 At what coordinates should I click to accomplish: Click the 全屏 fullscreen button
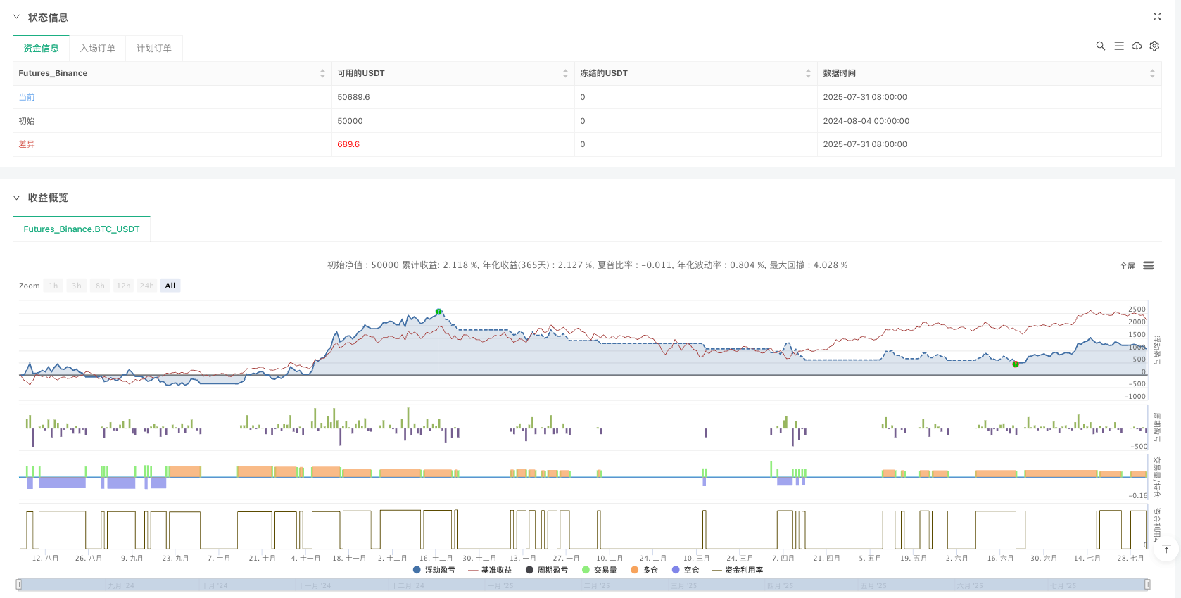point(1127,266)
